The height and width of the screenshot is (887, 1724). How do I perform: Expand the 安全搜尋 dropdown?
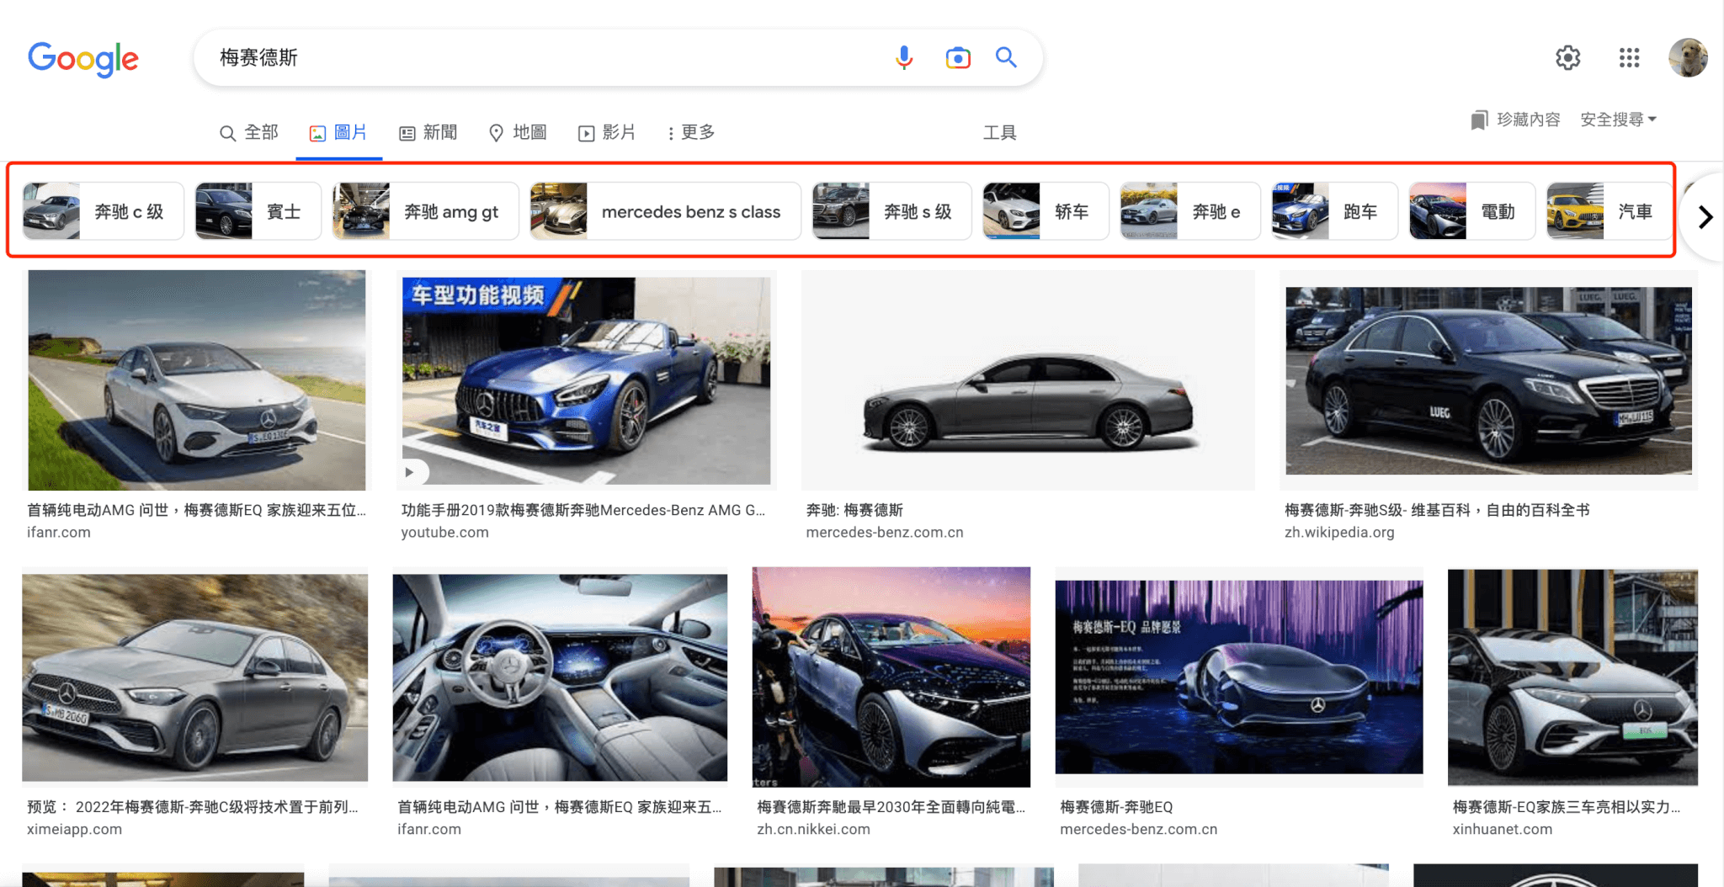tap(1618, 120)
